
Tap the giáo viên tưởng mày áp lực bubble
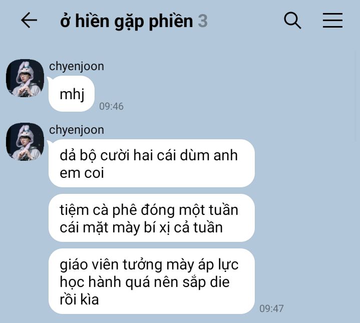(152, 281)
